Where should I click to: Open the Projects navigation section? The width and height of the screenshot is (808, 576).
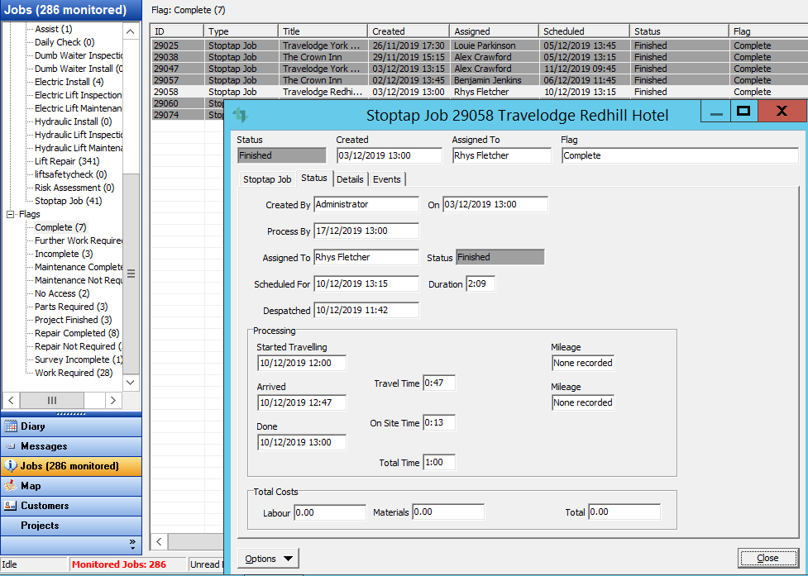pyautogui.click(x=40, y=526)
